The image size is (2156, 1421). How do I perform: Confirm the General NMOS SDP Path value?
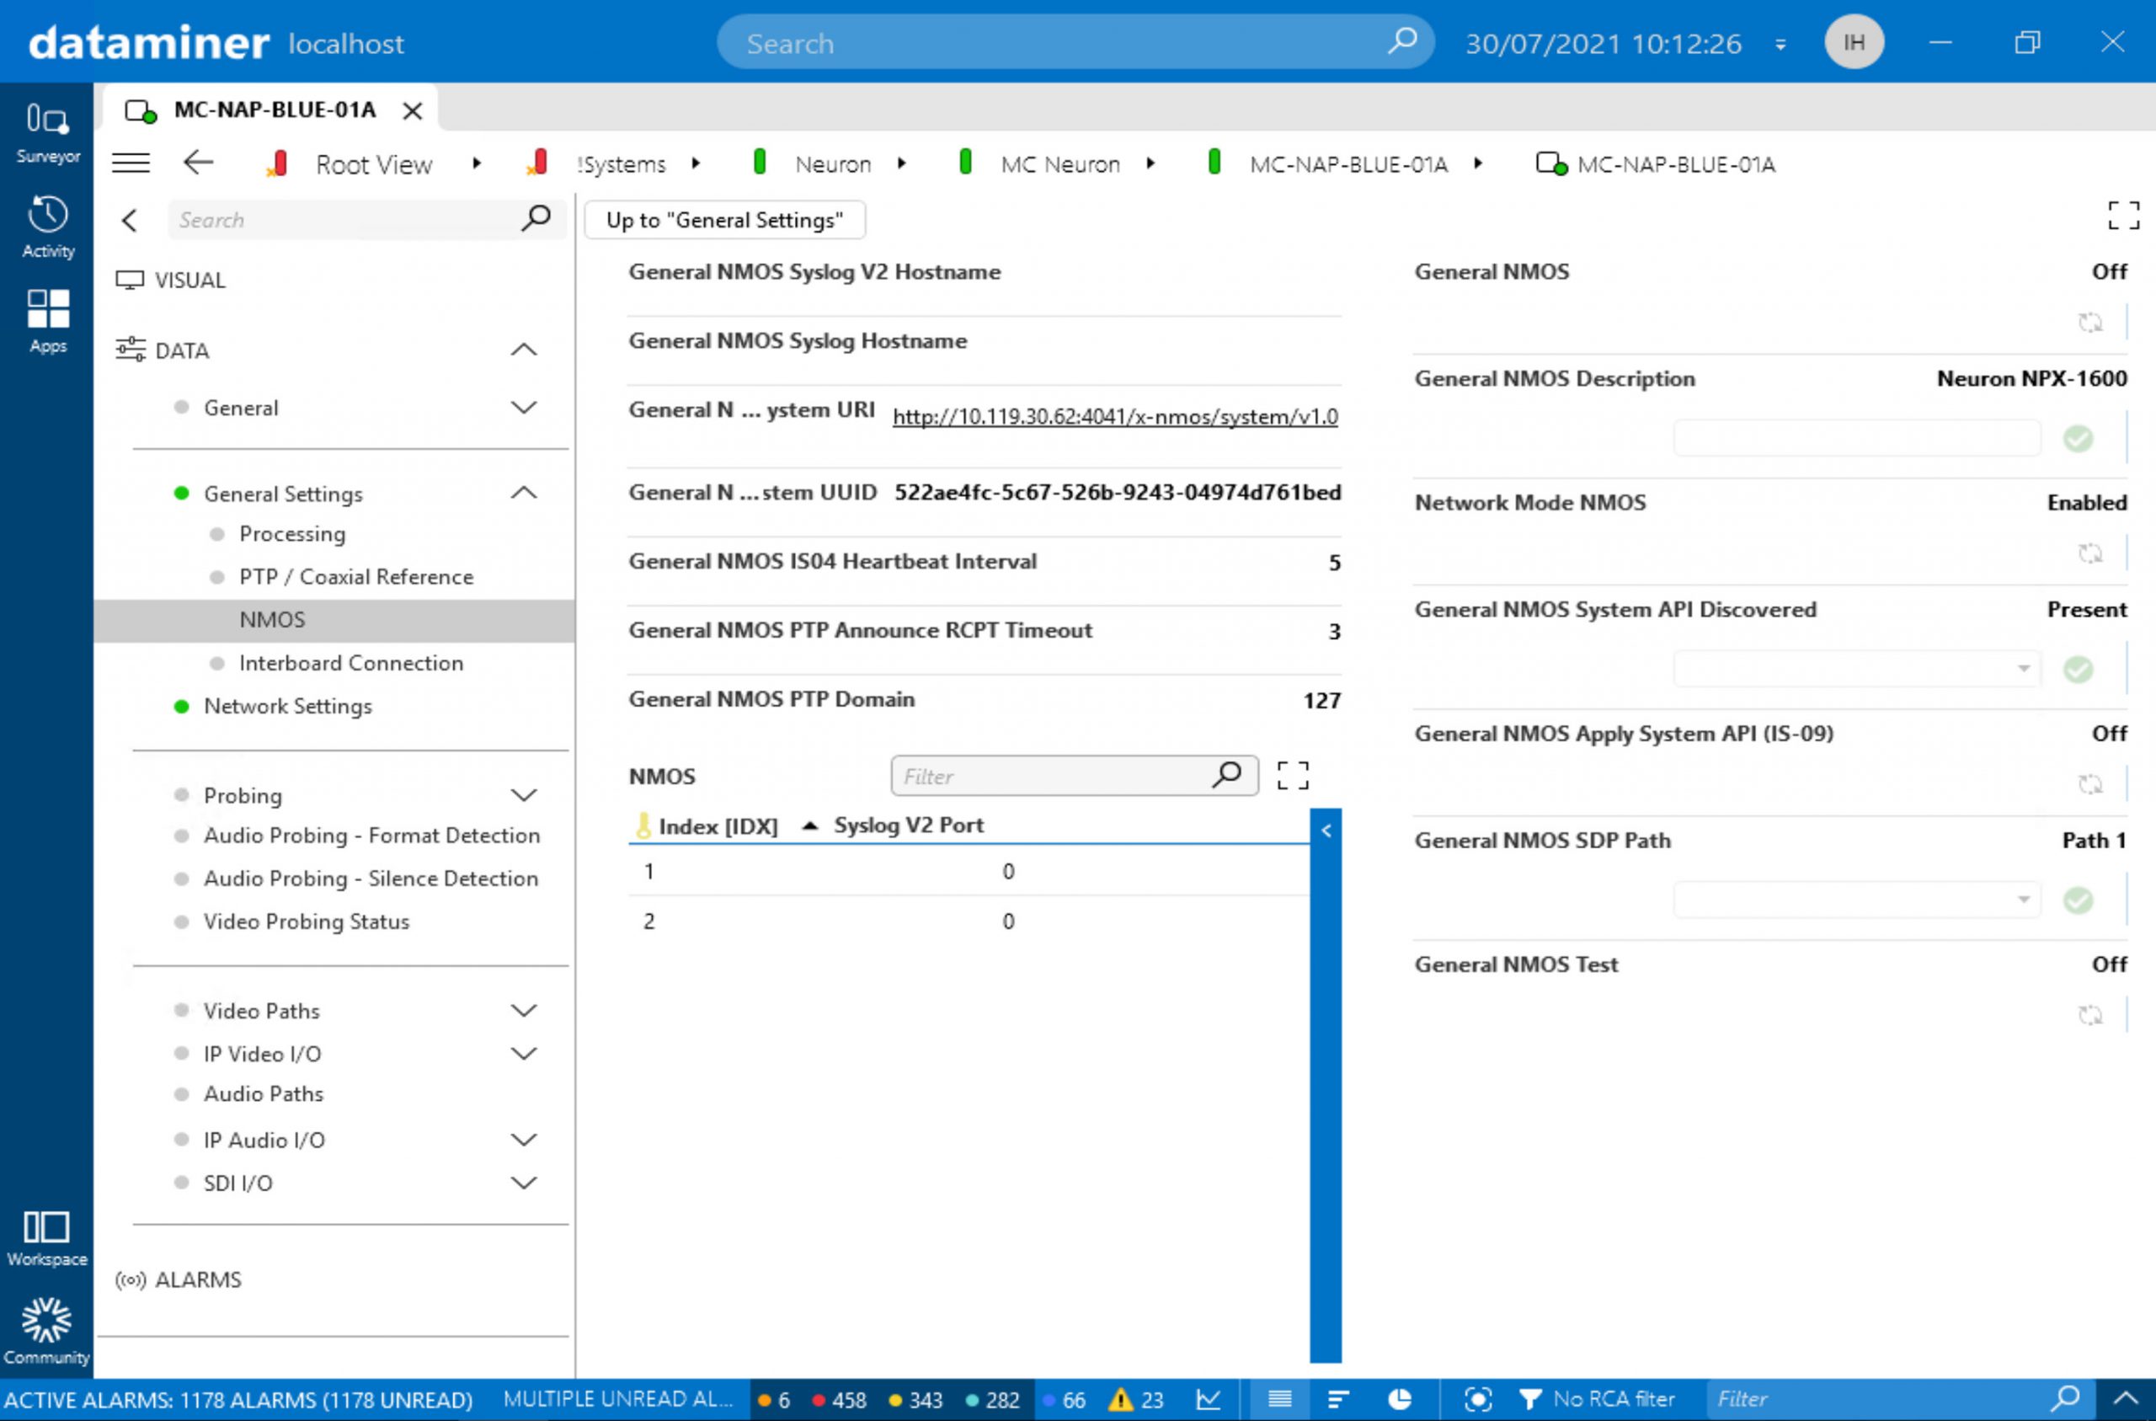(2077, 900)
